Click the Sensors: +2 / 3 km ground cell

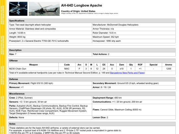[x=50, y=102]
